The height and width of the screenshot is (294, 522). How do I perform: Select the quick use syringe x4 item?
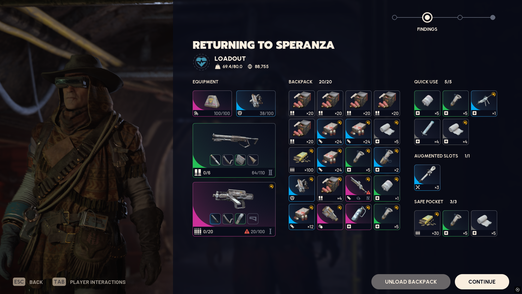click(427, 132)
